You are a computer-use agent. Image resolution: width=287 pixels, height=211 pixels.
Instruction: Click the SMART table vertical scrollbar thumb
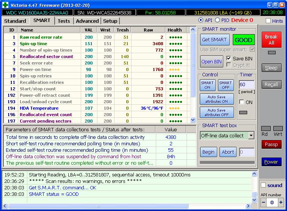tap(193, 65)
